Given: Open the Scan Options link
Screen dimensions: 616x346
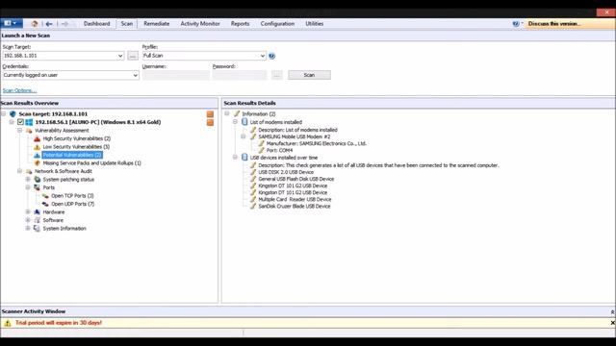Looking at the screenshot, I should pyautogui.click(x=19, y=90).
